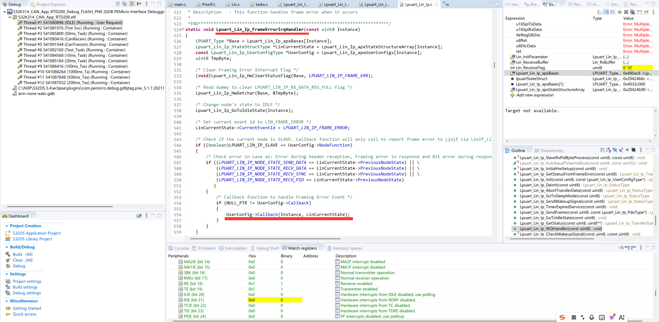Toggle Hide Fields in the Outline view
The height and width of the screenshot is (322, 659).
coord(615,150)
